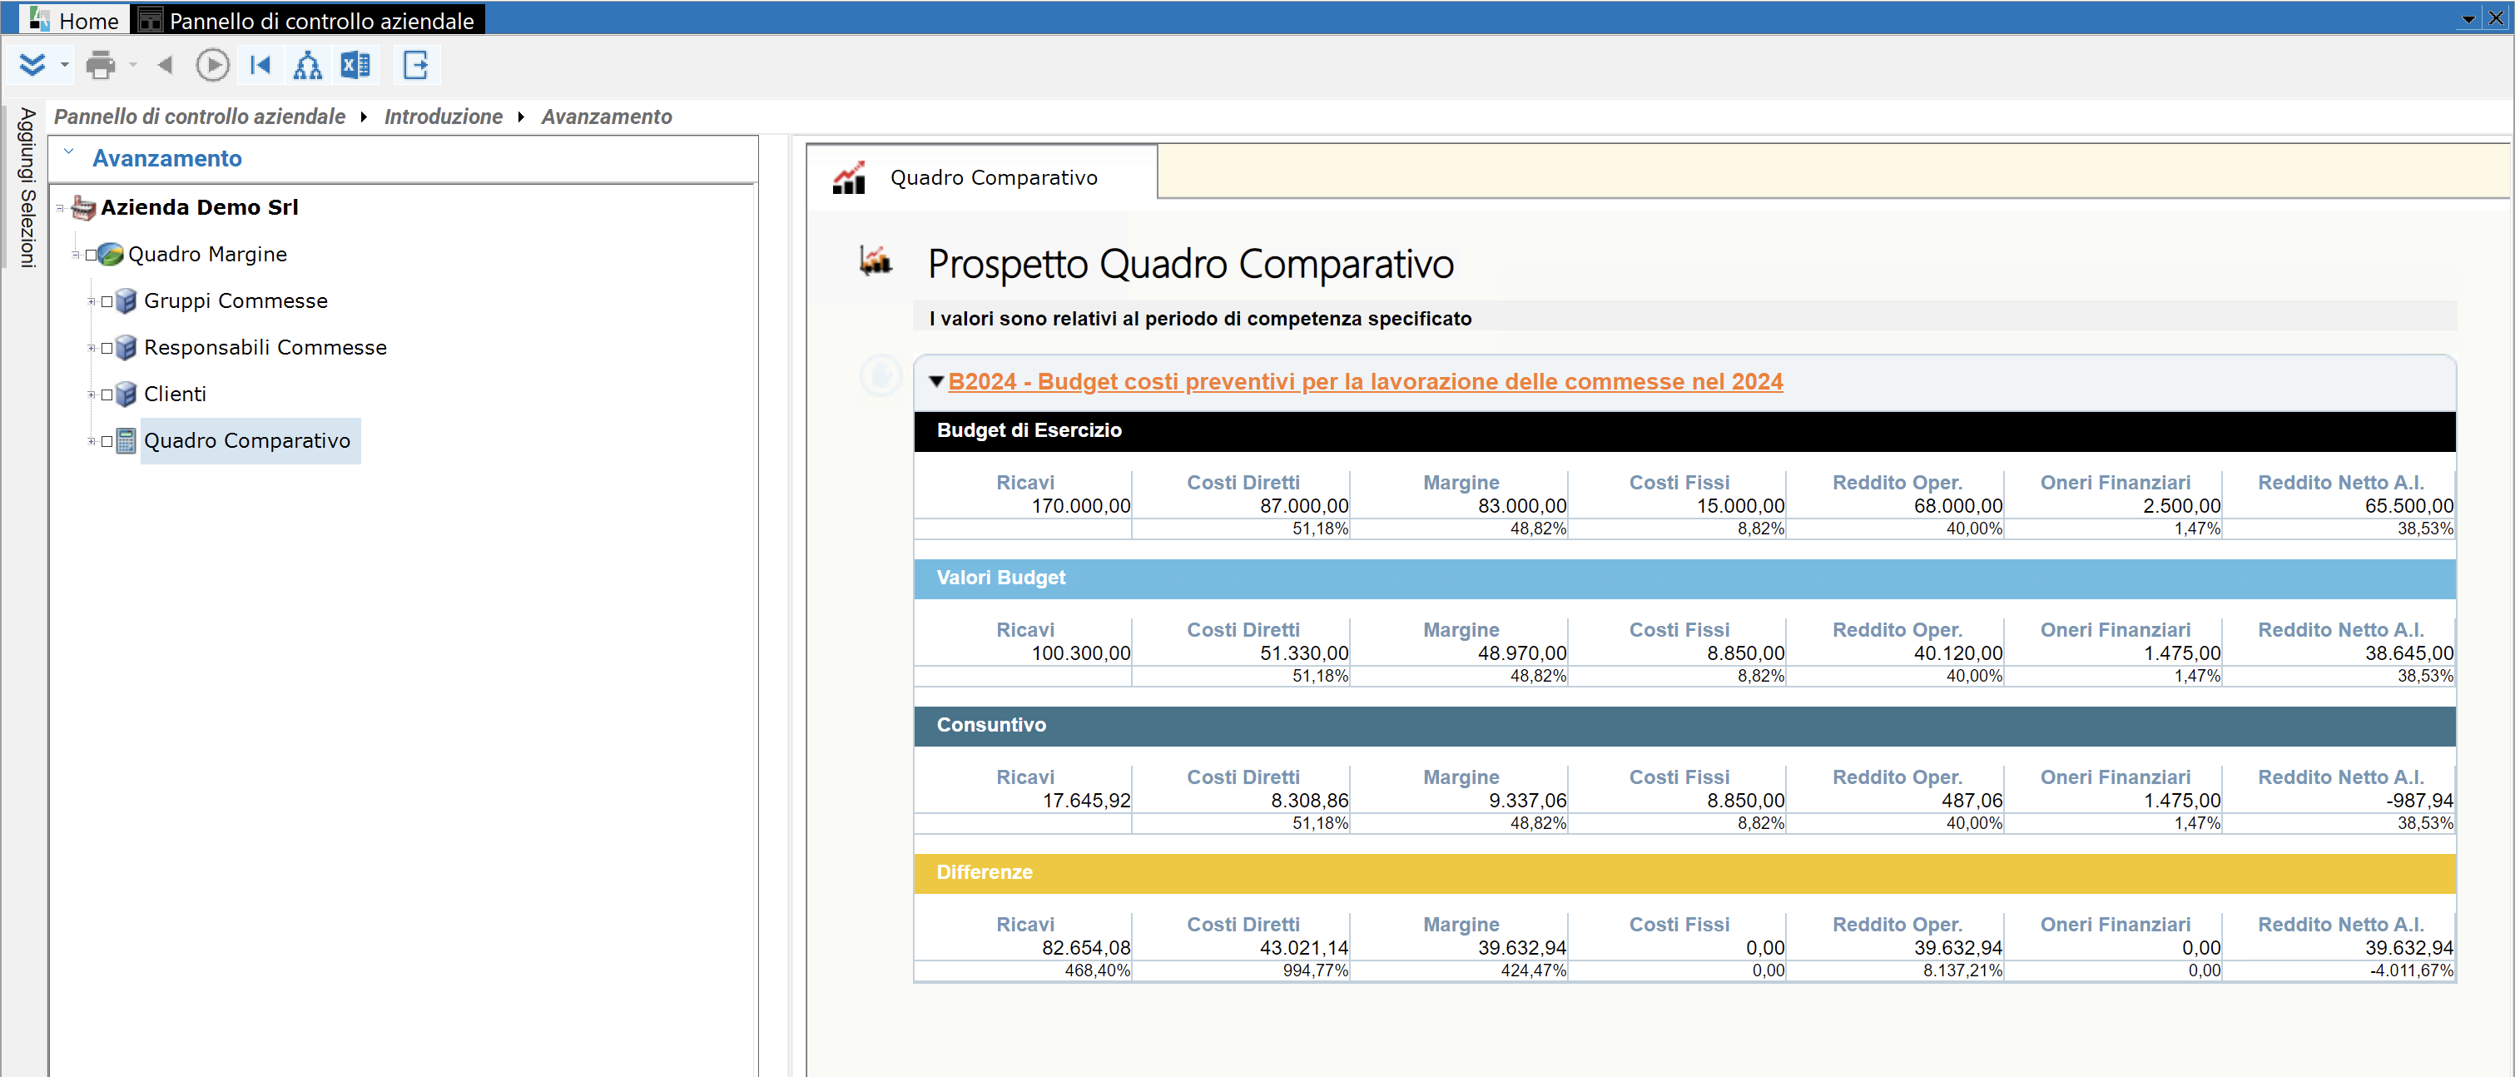Image resolution: width=2515 pixels, height=1077 pixels.
Task: Toggle the Quadro Margine checkbox
Action: tap(91, 255)
